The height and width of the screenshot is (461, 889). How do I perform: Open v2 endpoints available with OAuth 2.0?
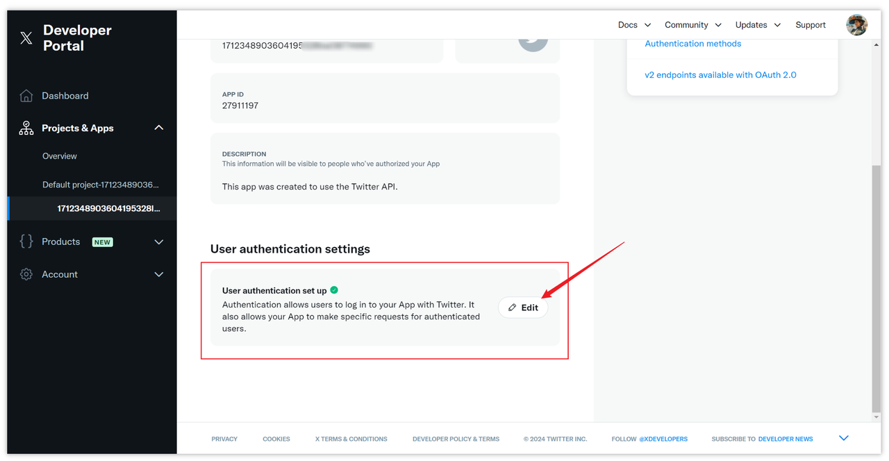click(721, 75)
